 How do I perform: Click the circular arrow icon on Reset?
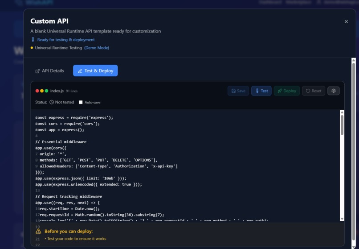[x=308, y=91]
